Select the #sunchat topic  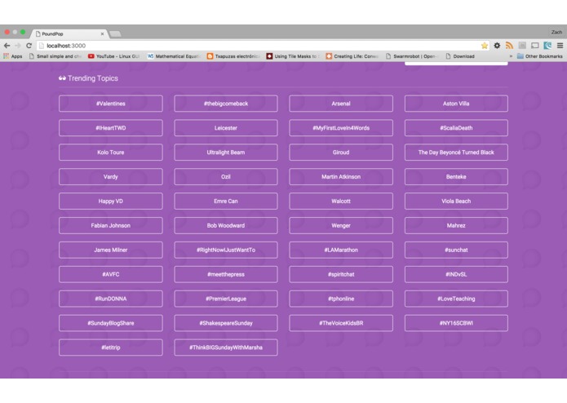456,250
